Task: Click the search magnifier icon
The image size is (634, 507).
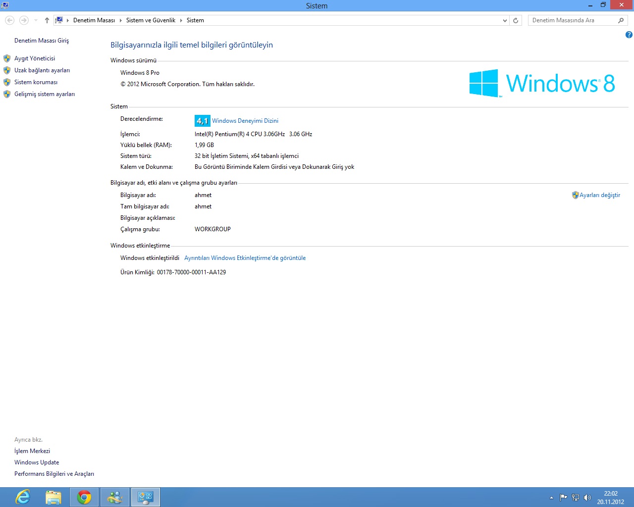Action: point(621,20)
